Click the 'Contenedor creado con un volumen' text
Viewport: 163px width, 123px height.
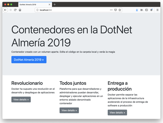click(x=63, y=52)
